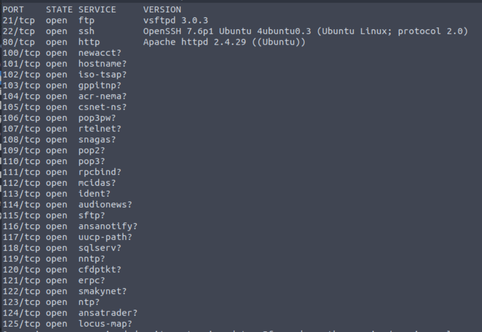Click the newacct? service name
This screenshot has height=332, width=482.
click(100, 53)
